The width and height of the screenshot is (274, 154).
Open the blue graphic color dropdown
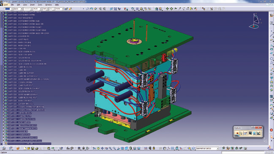point(9,9)
